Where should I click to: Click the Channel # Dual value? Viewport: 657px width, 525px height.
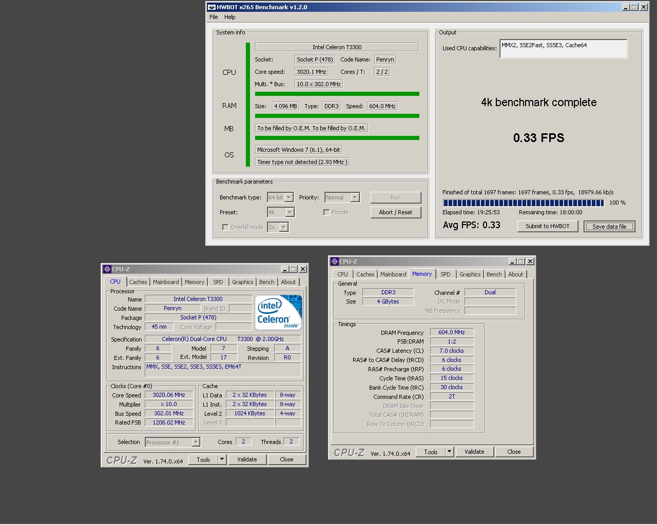click(x=490, y=292)
